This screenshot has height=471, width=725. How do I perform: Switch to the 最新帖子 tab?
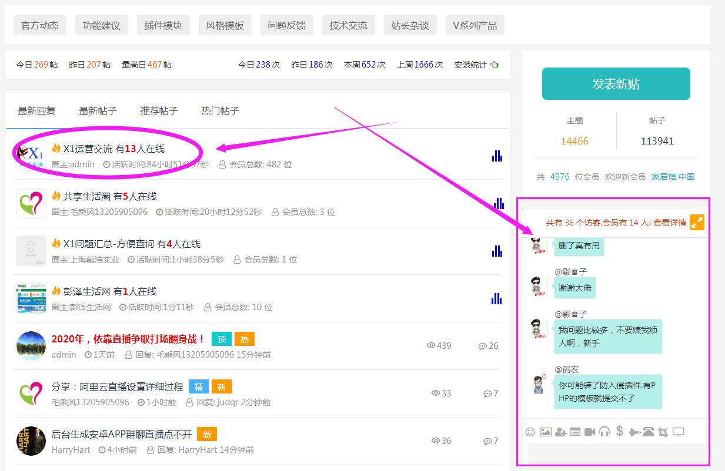(98, 111)
